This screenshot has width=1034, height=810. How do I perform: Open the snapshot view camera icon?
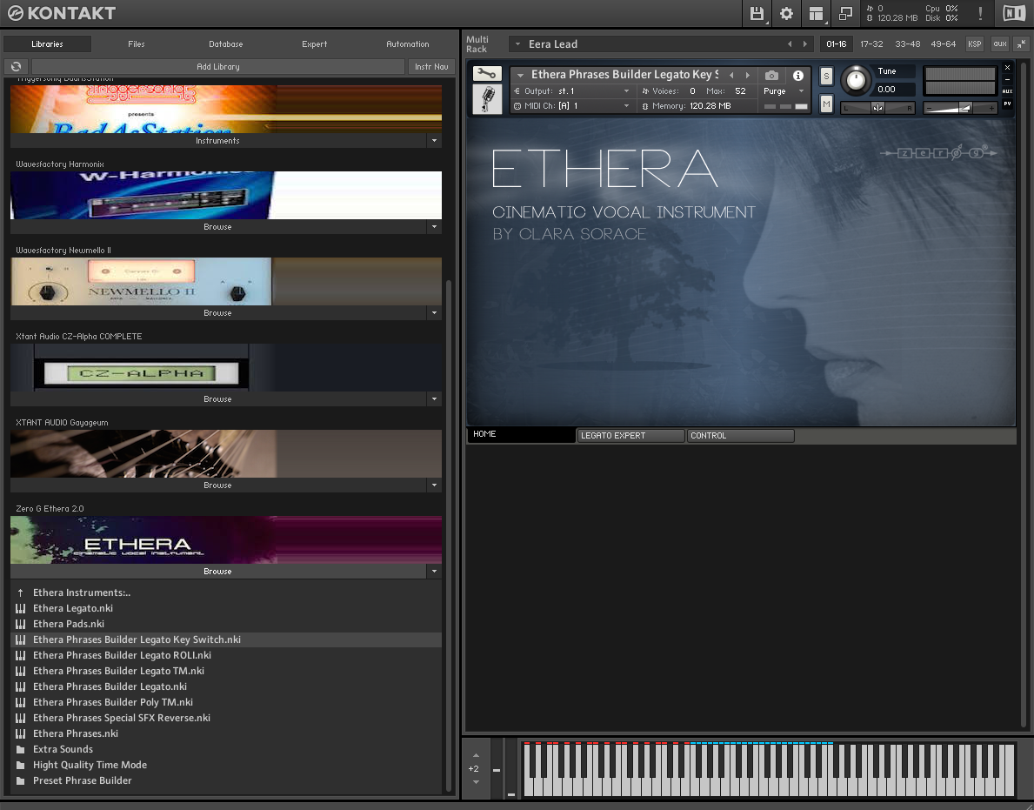[x=771, y=75]
